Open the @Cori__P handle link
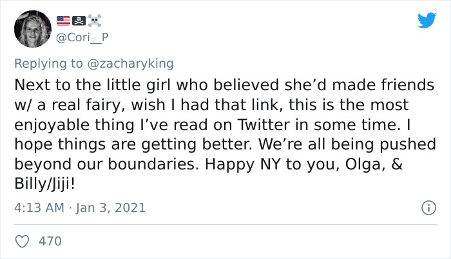The height and width of the screenshot is (259, 451). click(x=84, y=37)
